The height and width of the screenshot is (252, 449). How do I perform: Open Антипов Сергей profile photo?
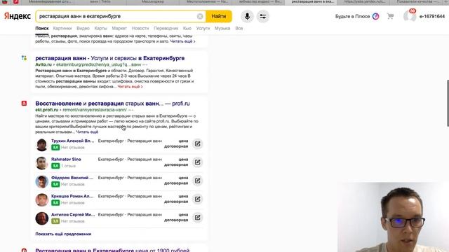coord(42,218)
